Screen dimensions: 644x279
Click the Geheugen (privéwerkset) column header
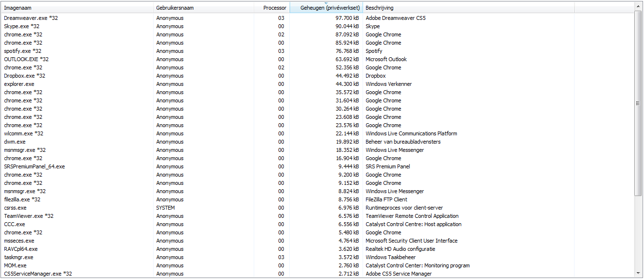(326, 8)
